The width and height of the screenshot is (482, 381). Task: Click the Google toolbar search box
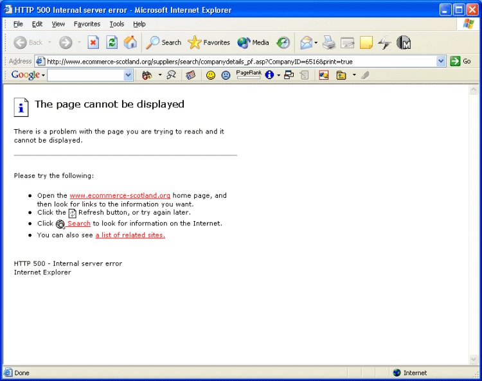coord(85,75)
